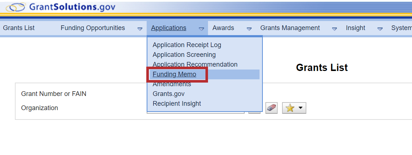The width and height of the screenshot is (412, 155).
Task: Open Recipient Insight menu entry
Action: click(x=177, y=104)
